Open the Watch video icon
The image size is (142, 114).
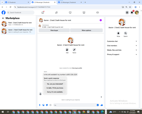(70, 13)
